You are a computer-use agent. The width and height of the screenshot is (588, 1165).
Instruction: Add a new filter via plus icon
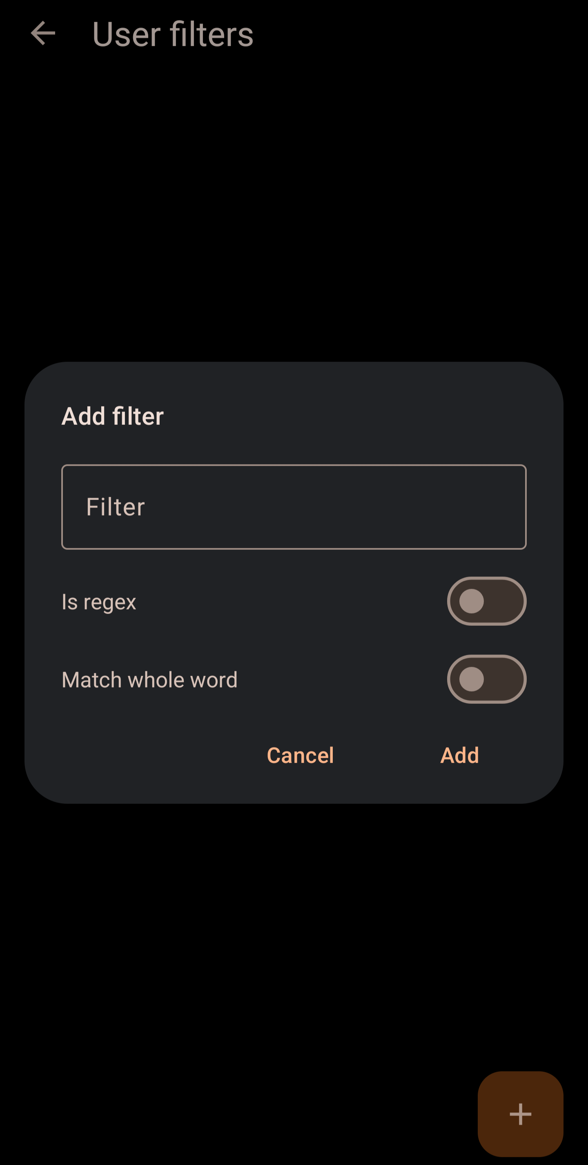pyautogui.click(x=520, y=1114)
